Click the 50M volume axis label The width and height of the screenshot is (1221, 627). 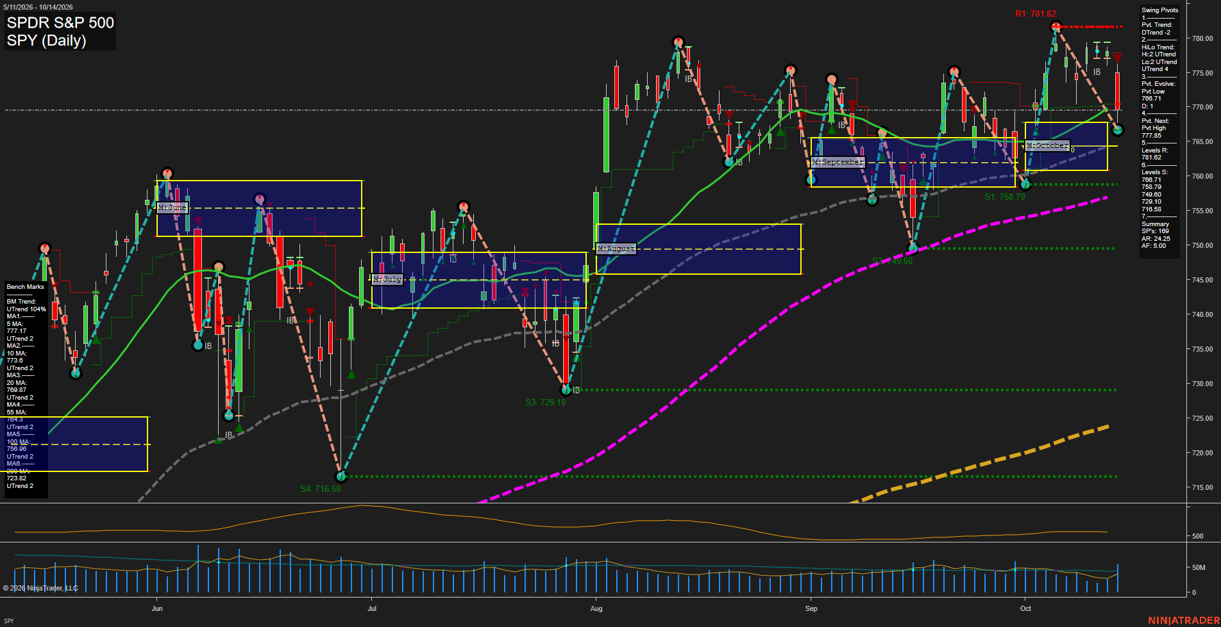[x=1199, y=567]
